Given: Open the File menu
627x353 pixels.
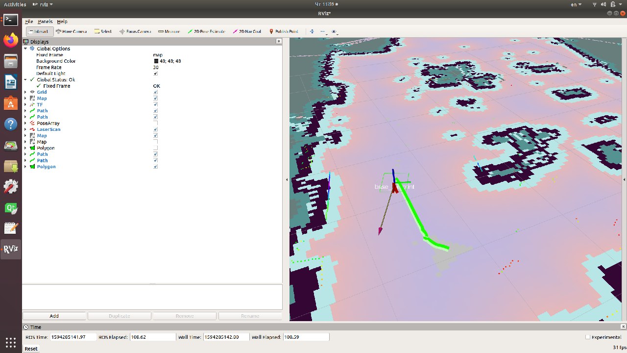Looking at the screenshot, I should tap(28, 22).
